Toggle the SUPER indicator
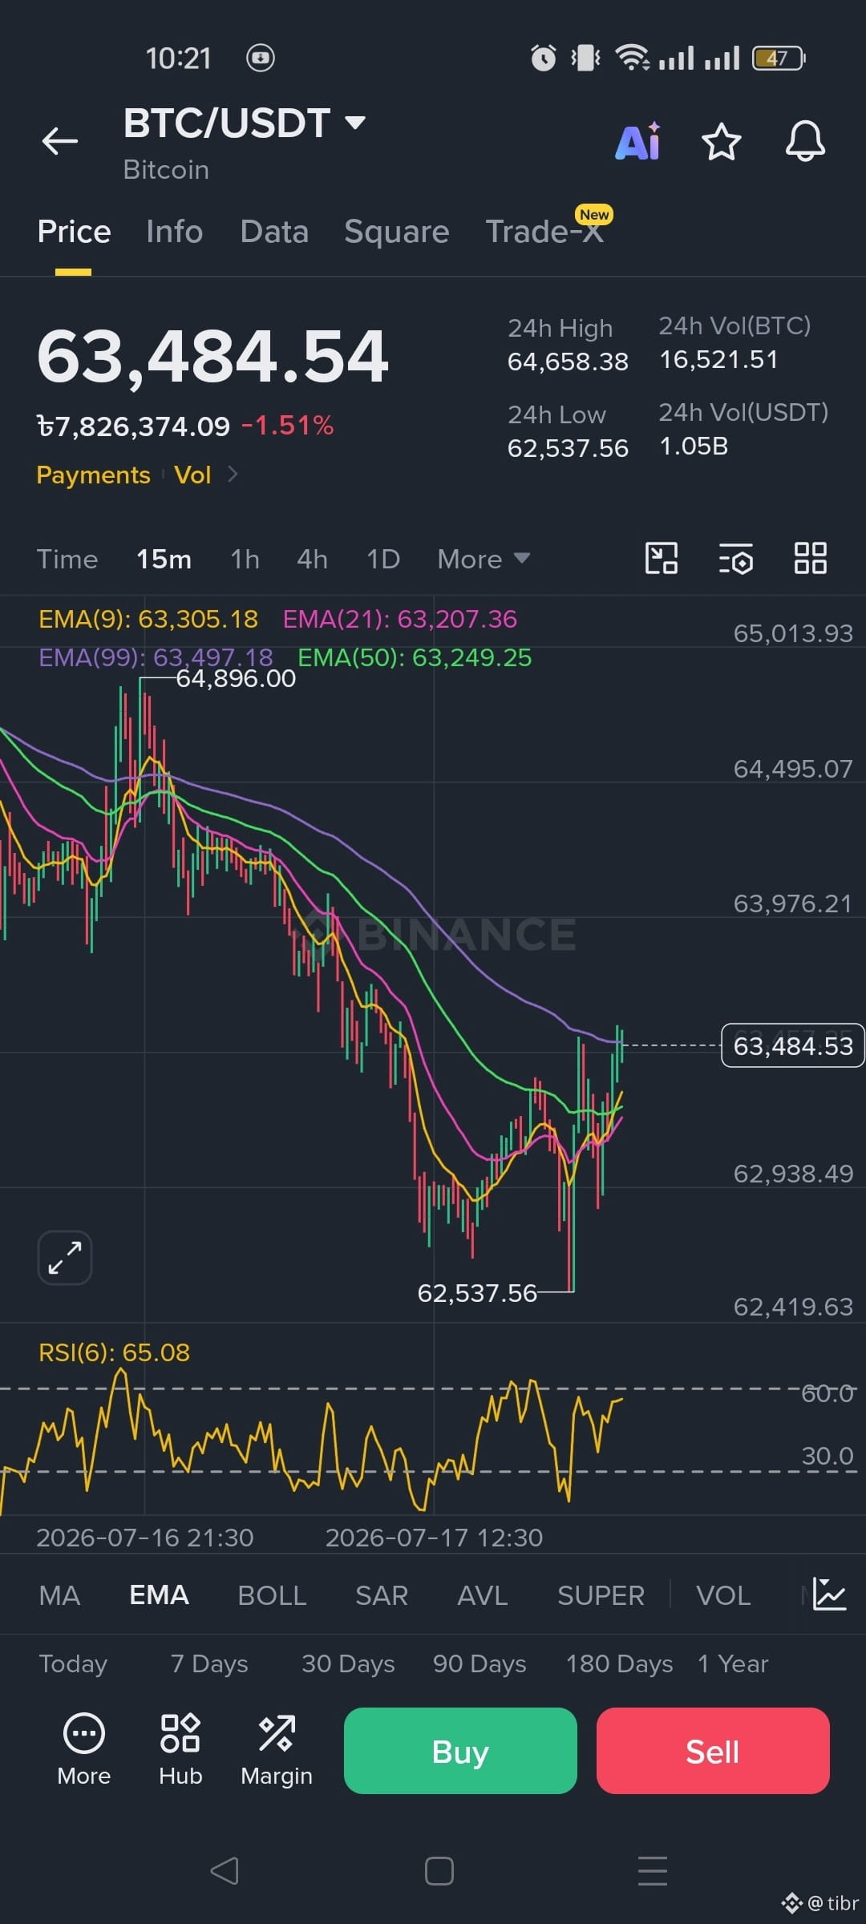Screen dimensions: 866x1924 (601, 1595)
